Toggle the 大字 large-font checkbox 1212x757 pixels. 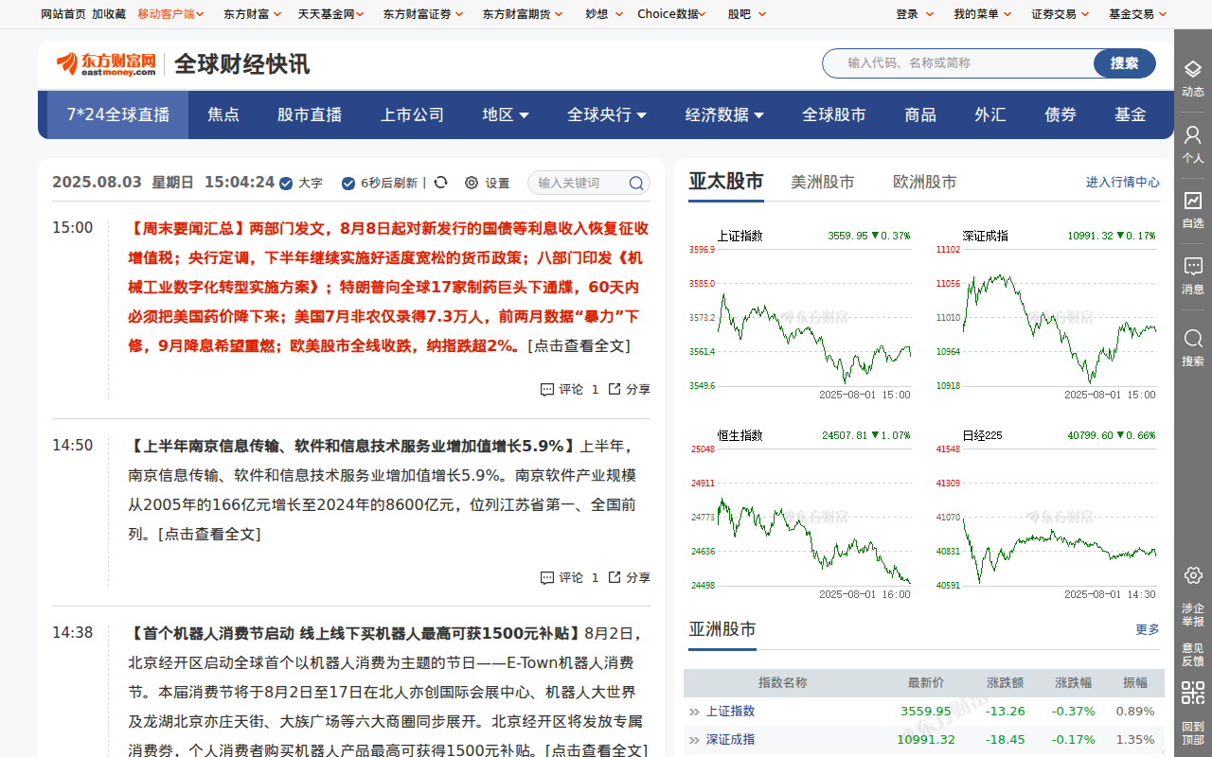click(286, 184)
